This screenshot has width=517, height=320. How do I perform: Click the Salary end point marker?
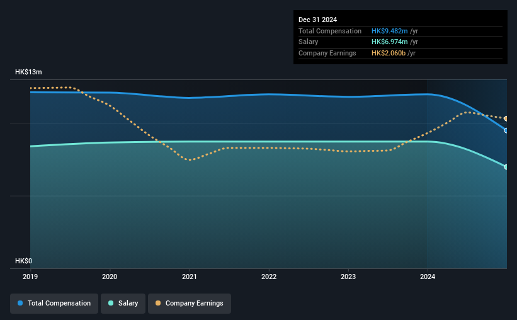[x=506, y=168]
